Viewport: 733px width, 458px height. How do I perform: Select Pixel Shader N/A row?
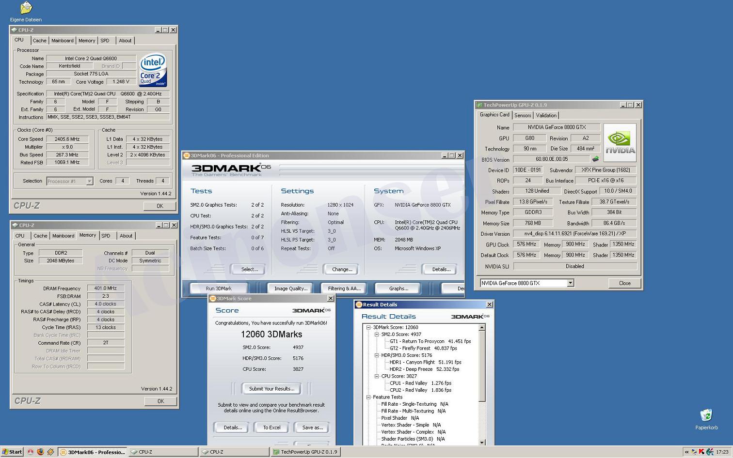(400, 418)
